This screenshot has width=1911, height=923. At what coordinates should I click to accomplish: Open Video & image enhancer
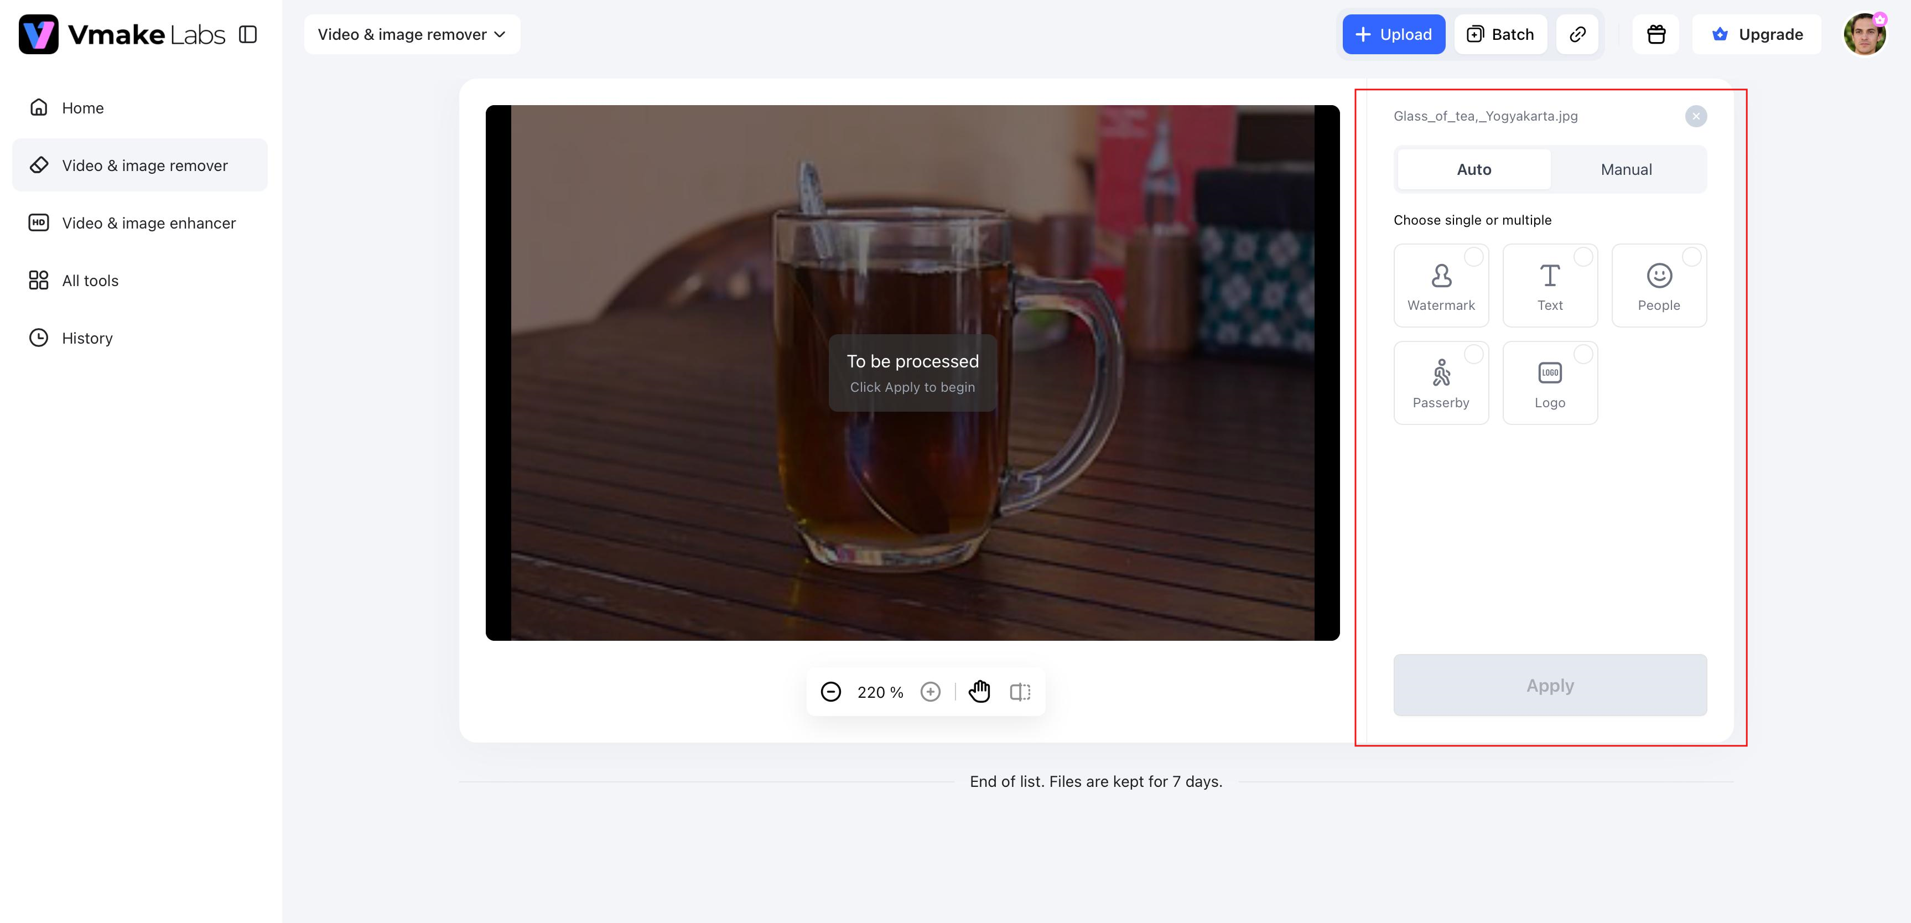point(139,222)
